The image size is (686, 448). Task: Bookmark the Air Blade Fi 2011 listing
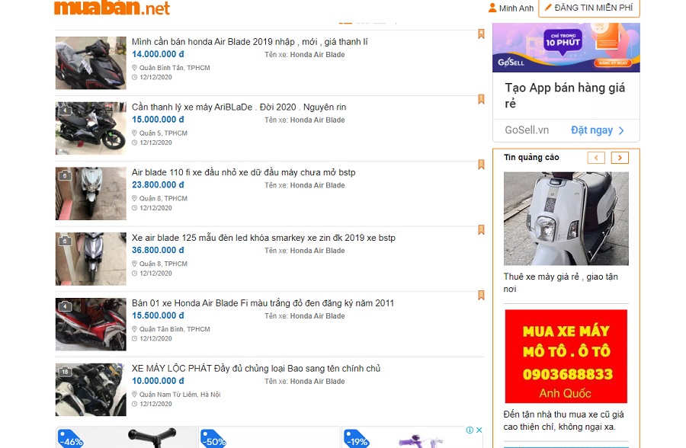point(481,296)
